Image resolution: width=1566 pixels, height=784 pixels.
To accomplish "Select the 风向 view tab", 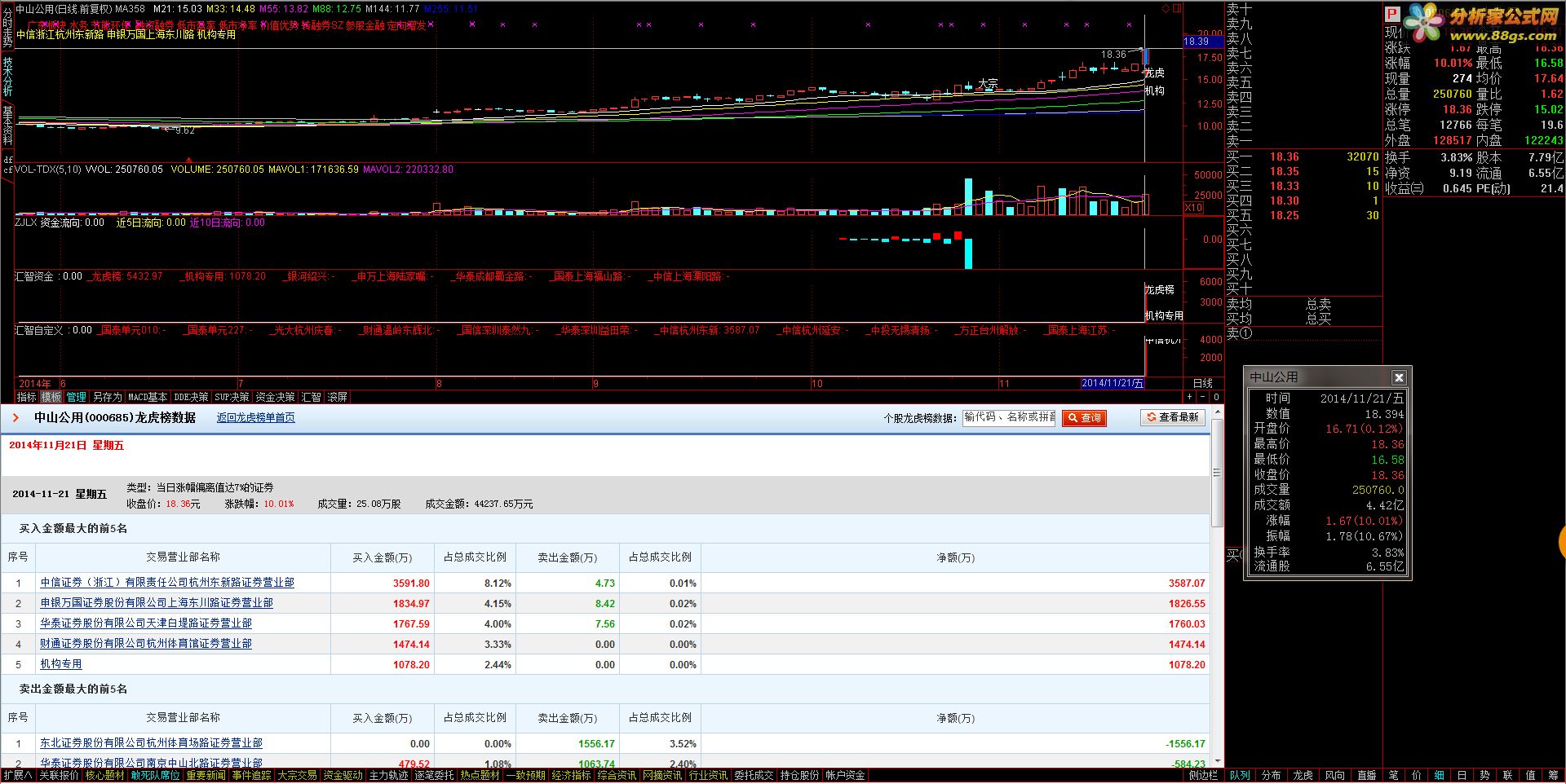I will click(1334, 776).
